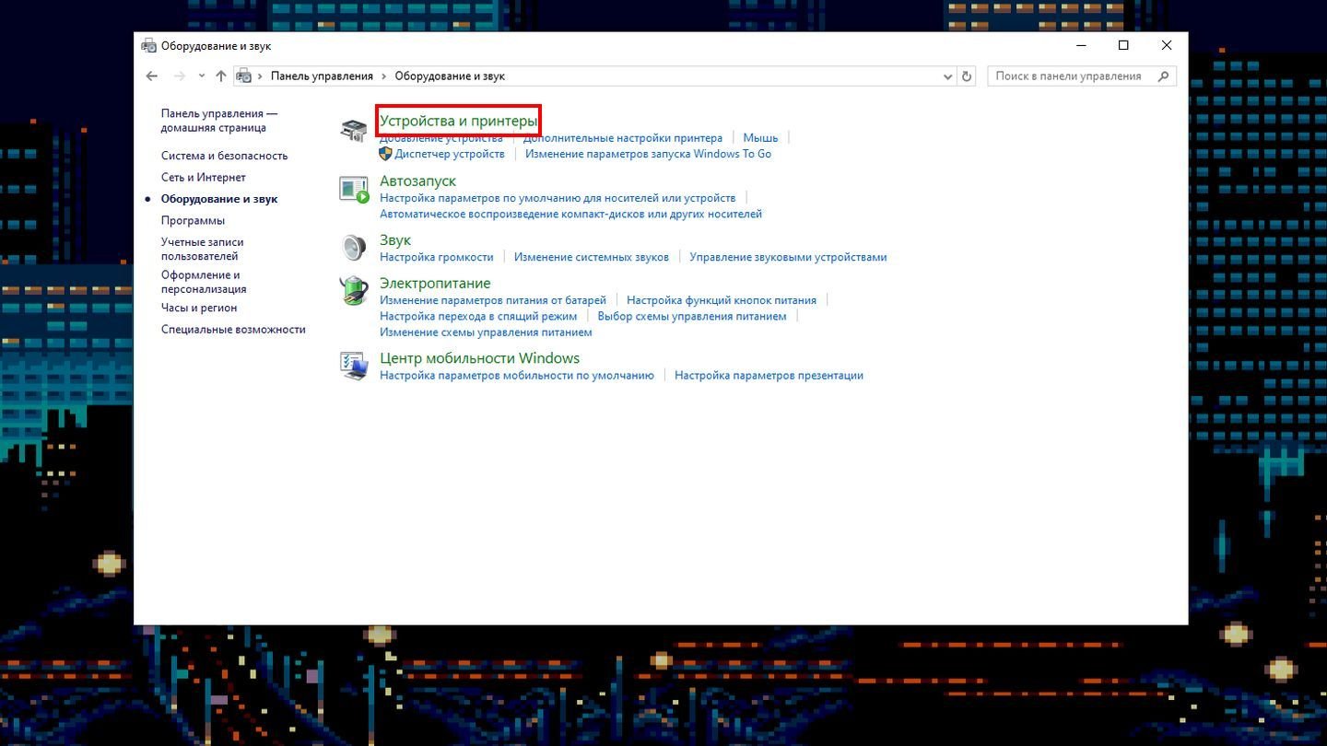Image resolution: width=1327 pixels, height=746 pixels.
Task: Click the Devices and Printers category icon
Action: (354, 131)
